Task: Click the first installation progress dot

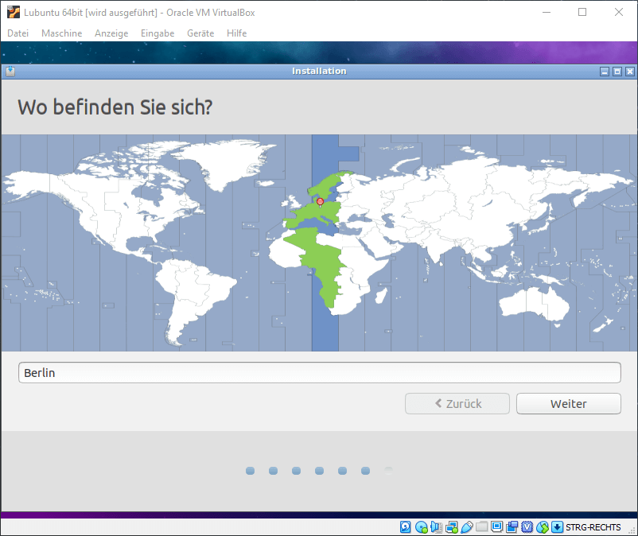Action: (x=251, y=471)
